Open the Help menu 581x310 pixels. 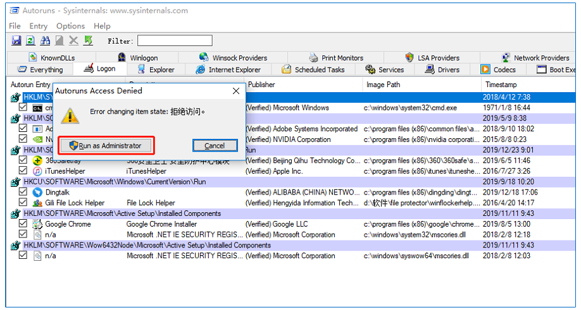point(102,26)
